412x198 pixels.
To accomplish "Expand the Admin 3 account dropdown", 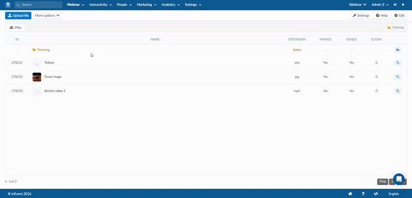I will point(380,5).
